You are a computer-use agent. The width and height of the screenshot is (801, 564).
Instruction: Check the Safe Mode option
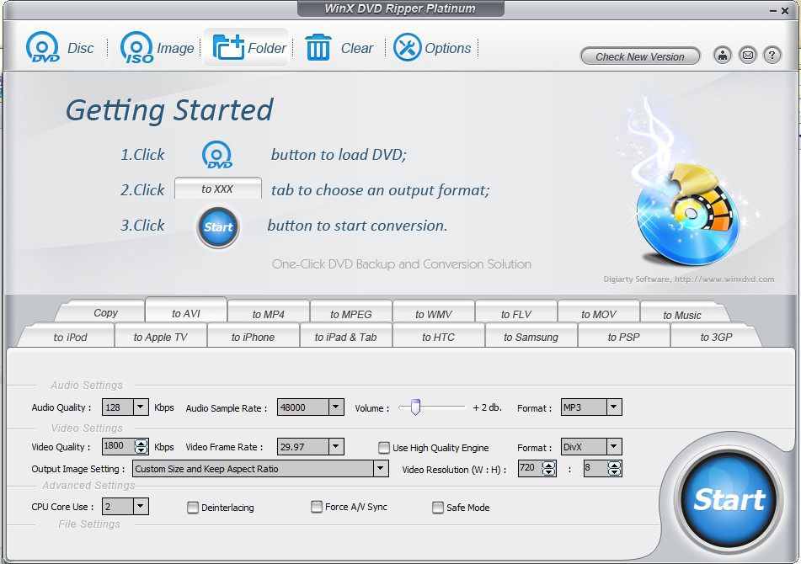click(x=438, y=508)
